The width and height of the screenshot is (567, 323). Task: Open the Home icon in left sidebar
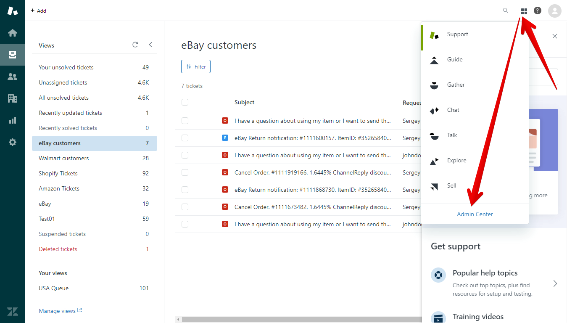click(13, 33)
